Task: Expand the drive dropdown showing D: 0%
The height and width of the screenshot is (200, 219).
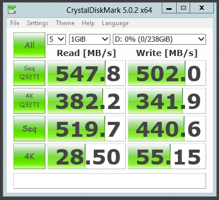Action: [x=159, y=39]
